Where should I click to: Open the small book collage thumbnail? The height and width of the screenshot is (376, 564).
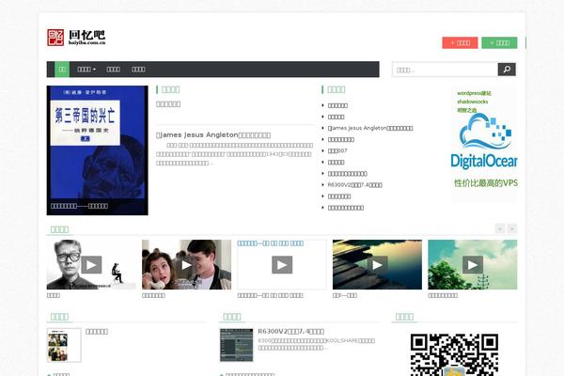(x=64, y=345)
